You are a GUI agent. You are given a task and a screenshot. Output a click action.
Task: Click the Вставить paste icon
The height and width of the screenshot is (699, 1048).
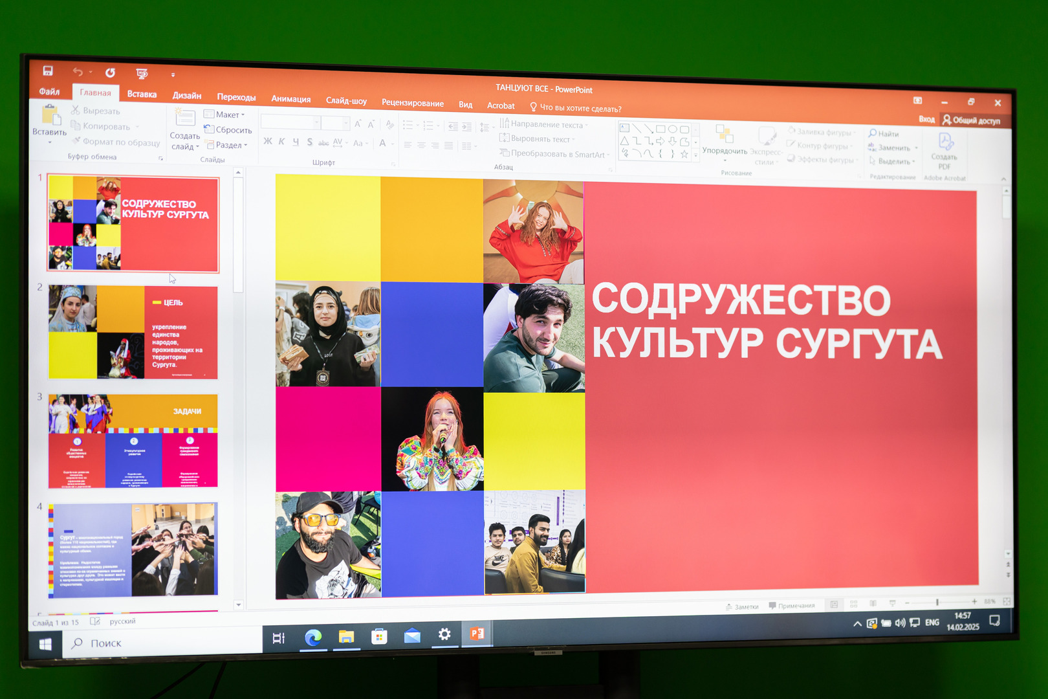tap(50, 115)
